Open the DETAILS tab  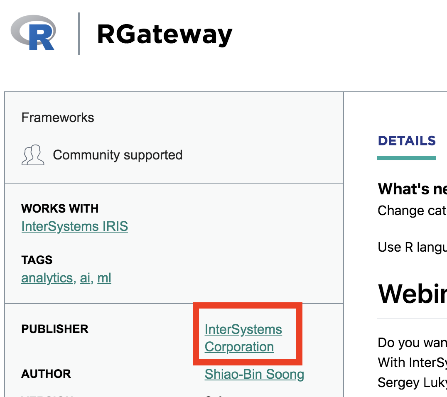coord(407,141)
